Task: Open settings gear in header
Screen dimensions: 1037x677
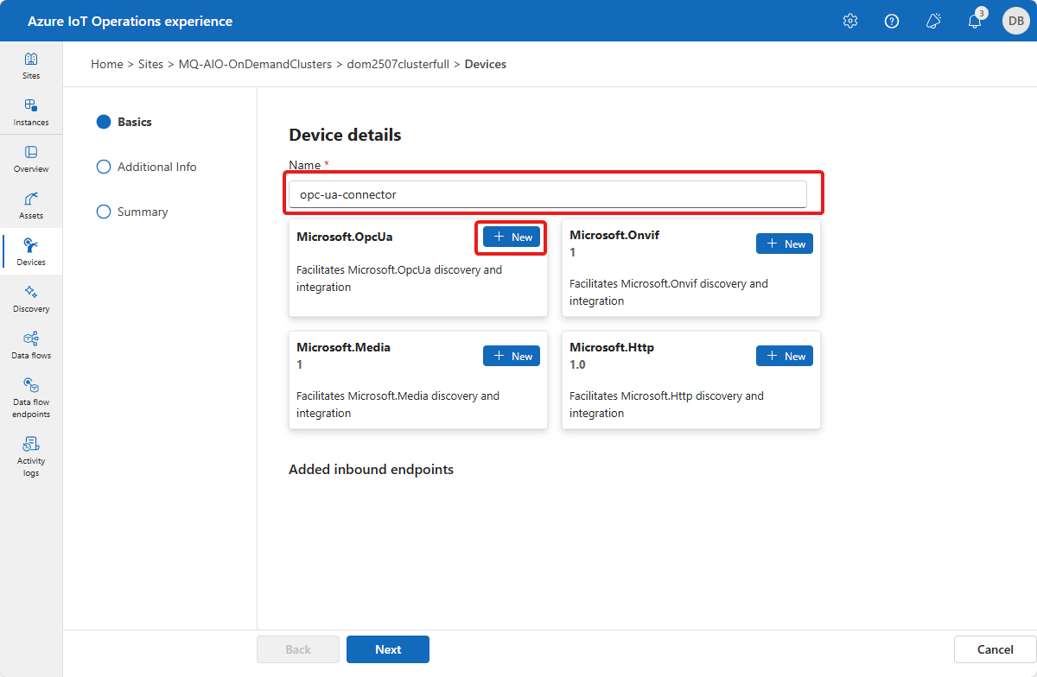Action: (850, 21)
